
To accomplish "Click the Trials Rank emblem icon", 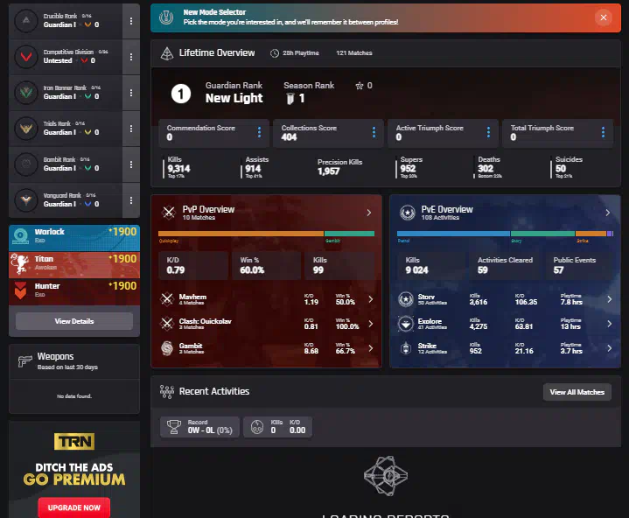I will [x=26, y=129].
